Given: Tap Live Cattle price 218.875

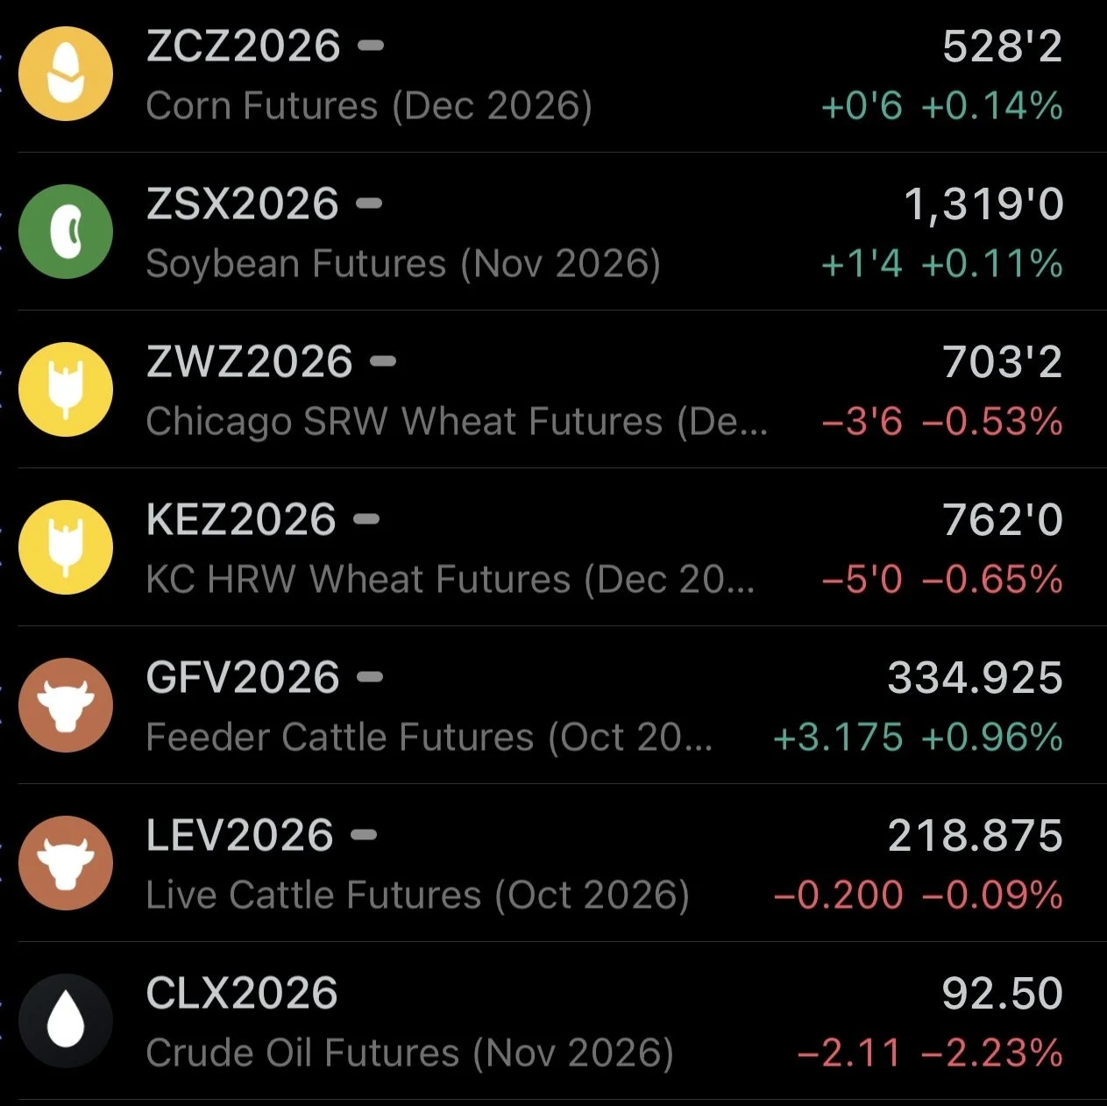Looking at the screenshot, I should point(975,836).
